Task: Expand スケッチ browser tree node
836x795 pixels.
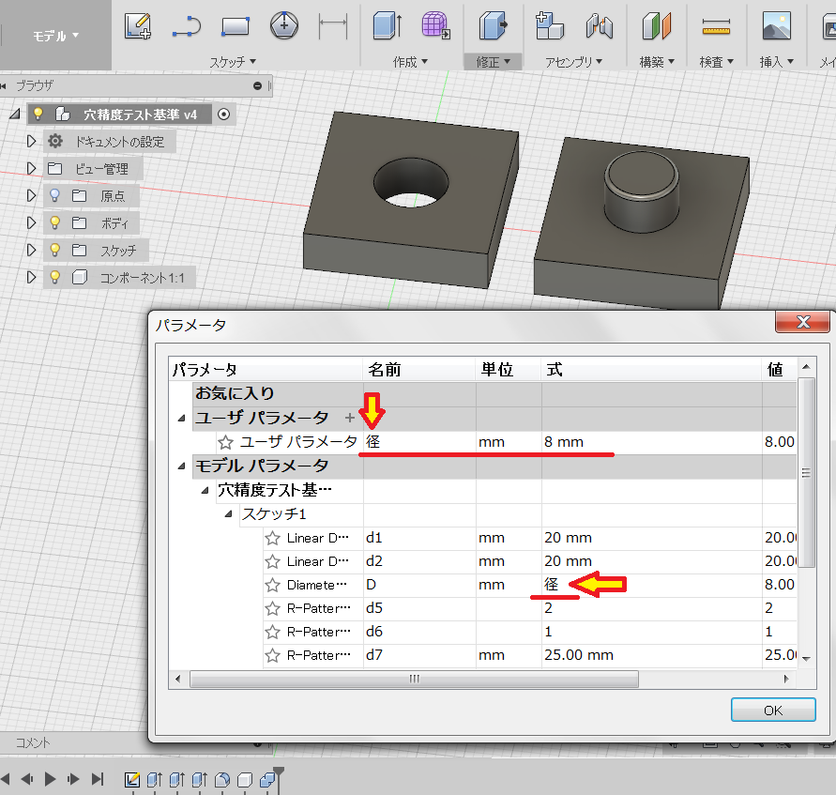Action: (x=31, y=250)
